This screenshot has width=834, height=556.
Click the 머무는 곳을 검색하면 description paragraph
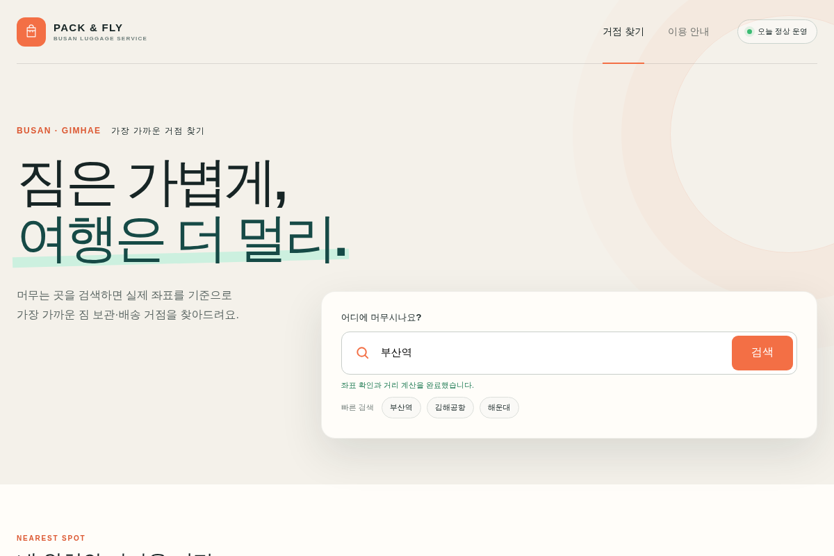coord(128,305)
